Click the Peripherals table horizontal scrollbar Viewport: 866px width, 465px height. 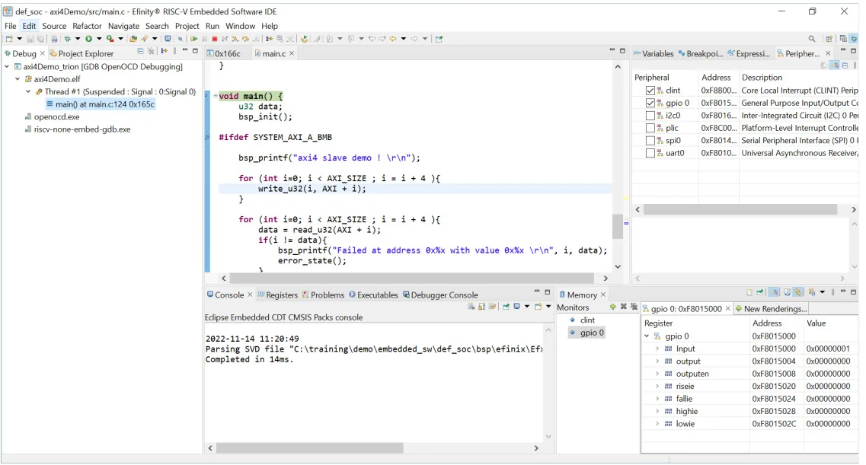pos(740,209)
